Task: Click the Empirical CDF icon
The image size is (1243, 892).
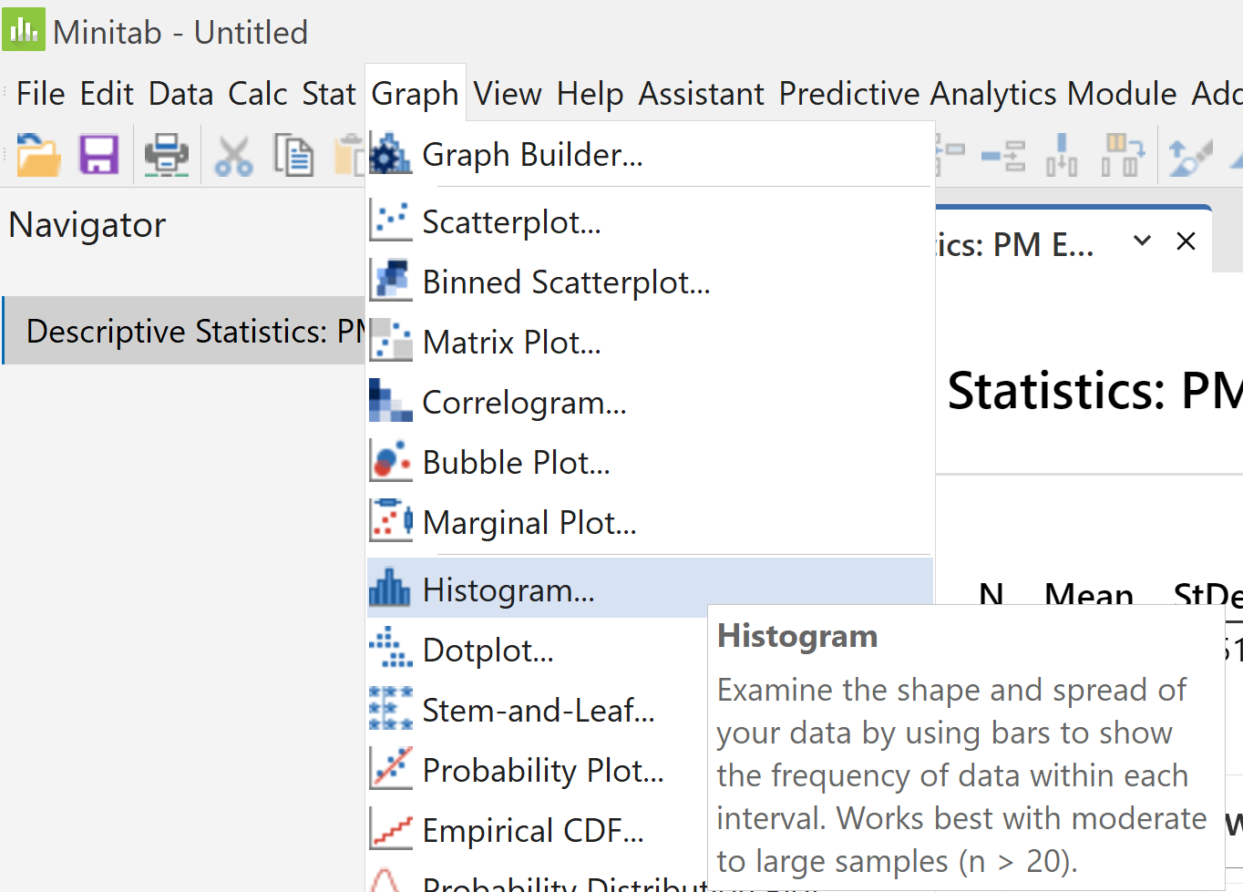Action: [391, 829]
